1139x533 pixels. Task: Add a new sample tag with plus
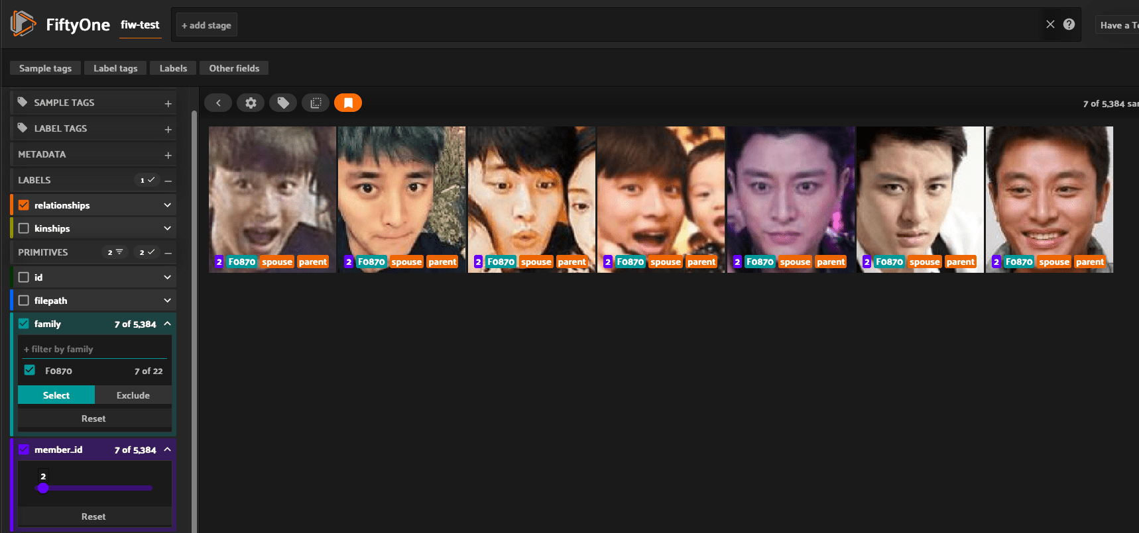click(168, 103)
